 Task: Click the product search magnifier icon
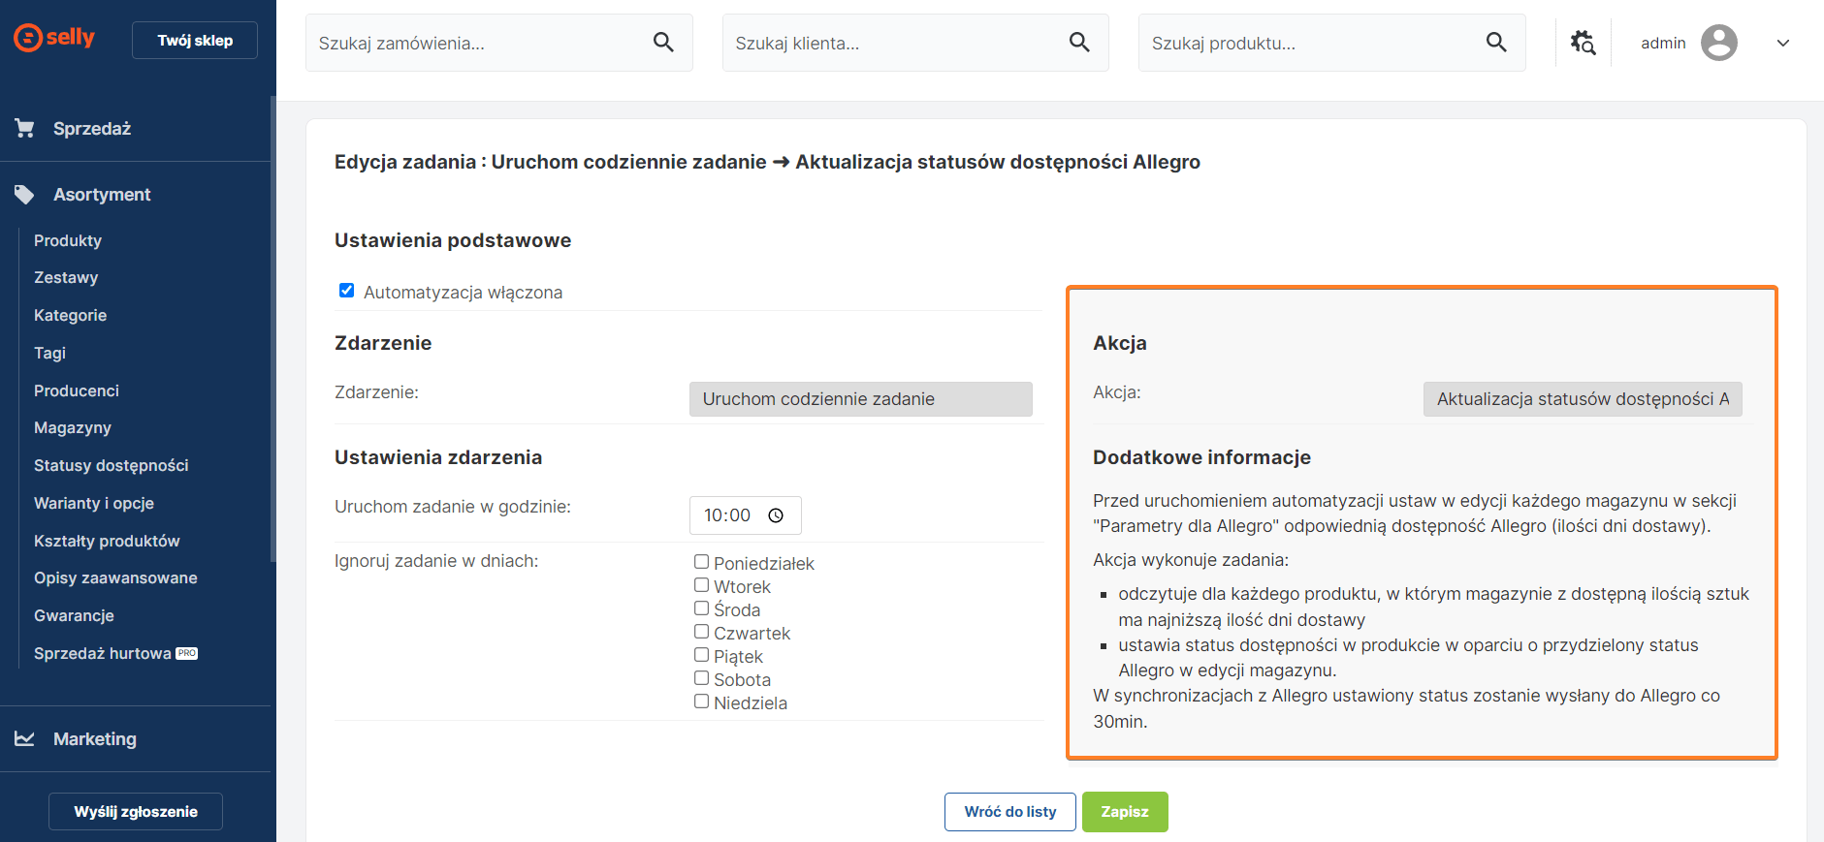(x=1496, y=42)
